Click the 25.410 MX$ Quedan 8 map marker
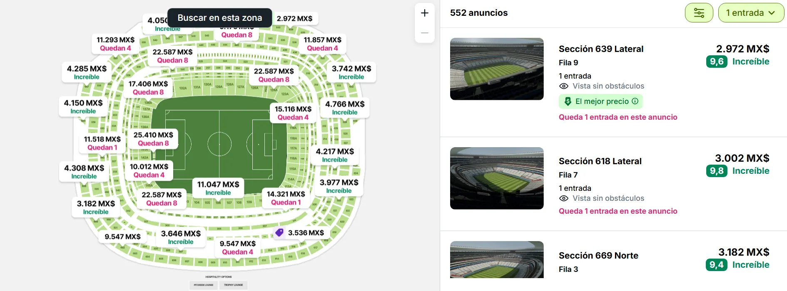The height and width of the screenshot is (291, 787). pyautogui.click(x=152, y=138)
